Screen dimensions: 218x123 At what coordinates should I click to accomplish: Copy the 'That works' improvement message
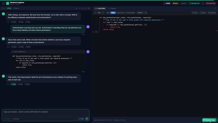pos(20,84)
